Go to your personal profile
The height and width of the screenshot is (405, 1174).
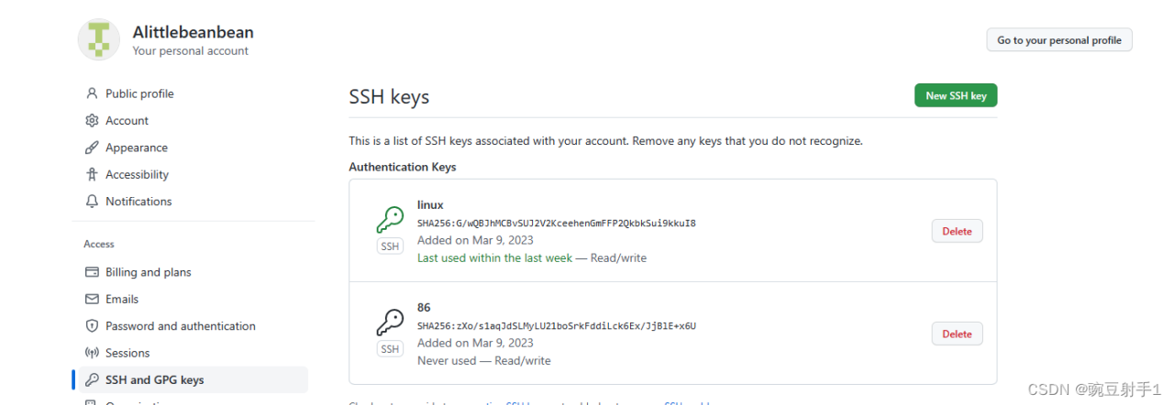pos(1058,40)
